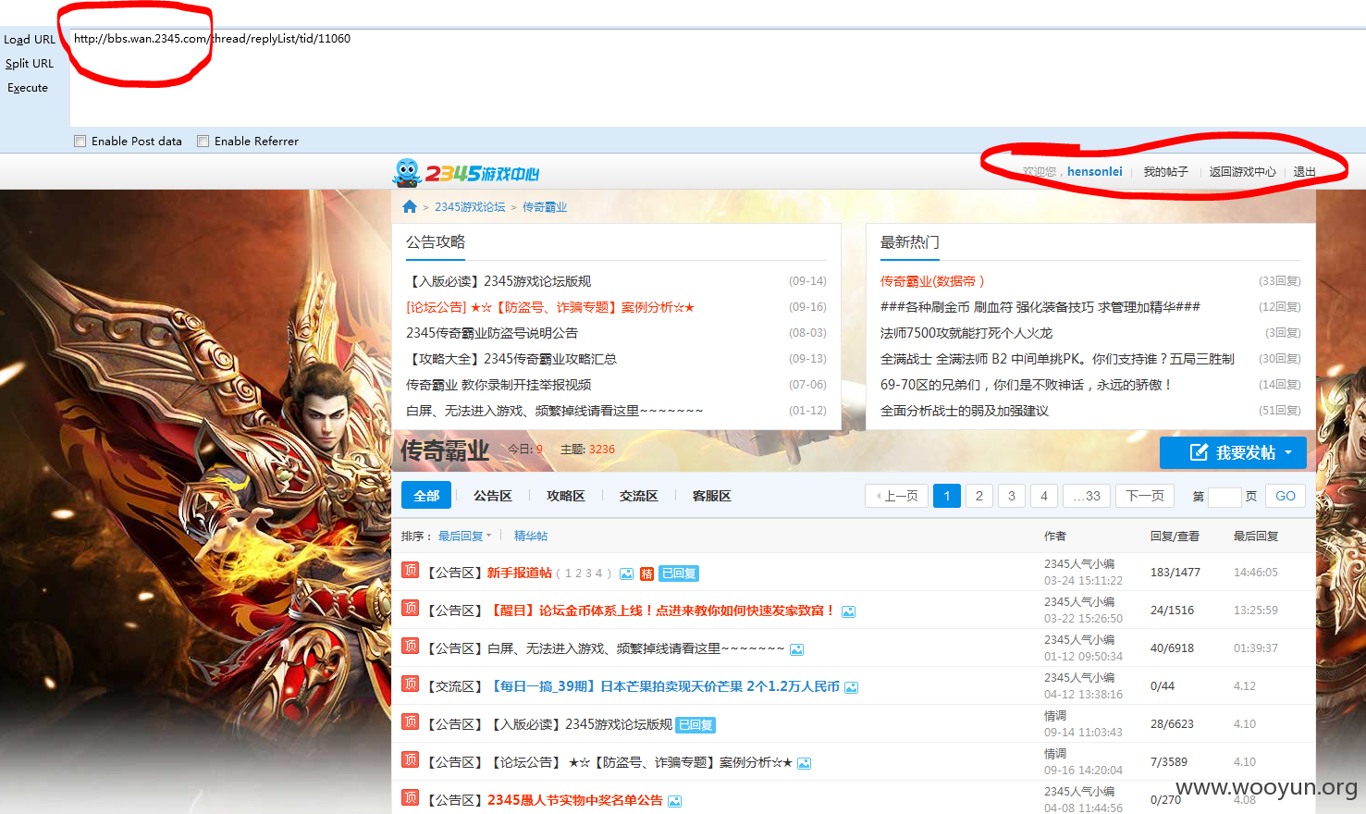1366x814 pixels.
Task: Click the 顶 pin icon on 愚人节 announcement row
Action: tap(411, 798)
